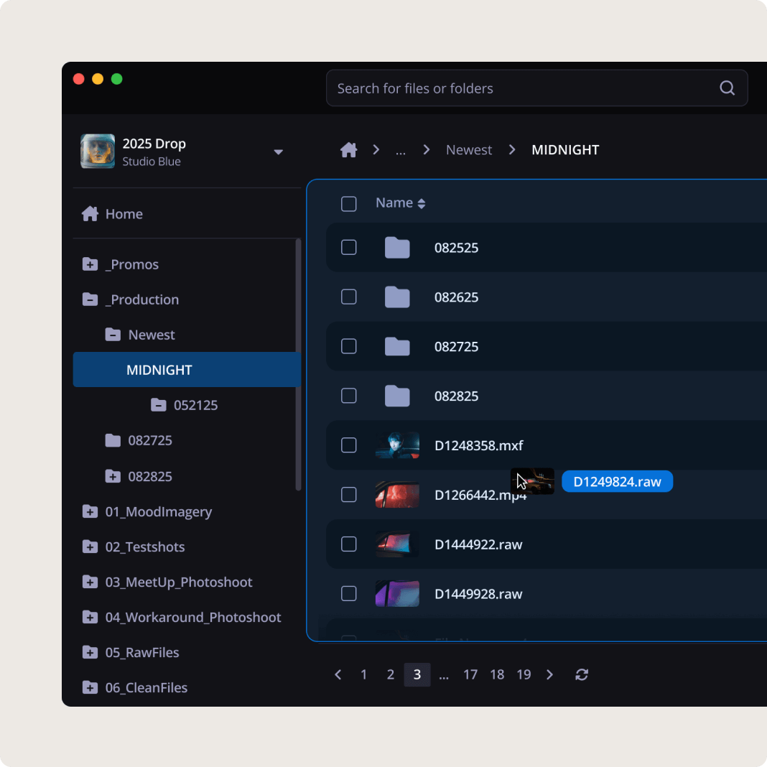Jump to page 17
The height and width of the screenshot is (767, 767).
tap(470, 674)
